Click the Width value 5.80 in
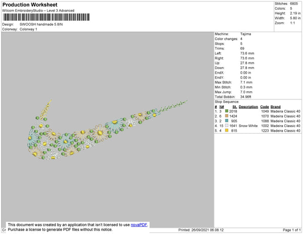This screenshot has height=234, width=303. pos(295,18)
